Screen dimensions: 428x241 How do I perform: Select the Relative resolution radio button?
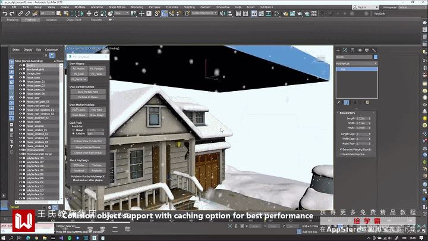pyautogui.click(x=74, y=134)
